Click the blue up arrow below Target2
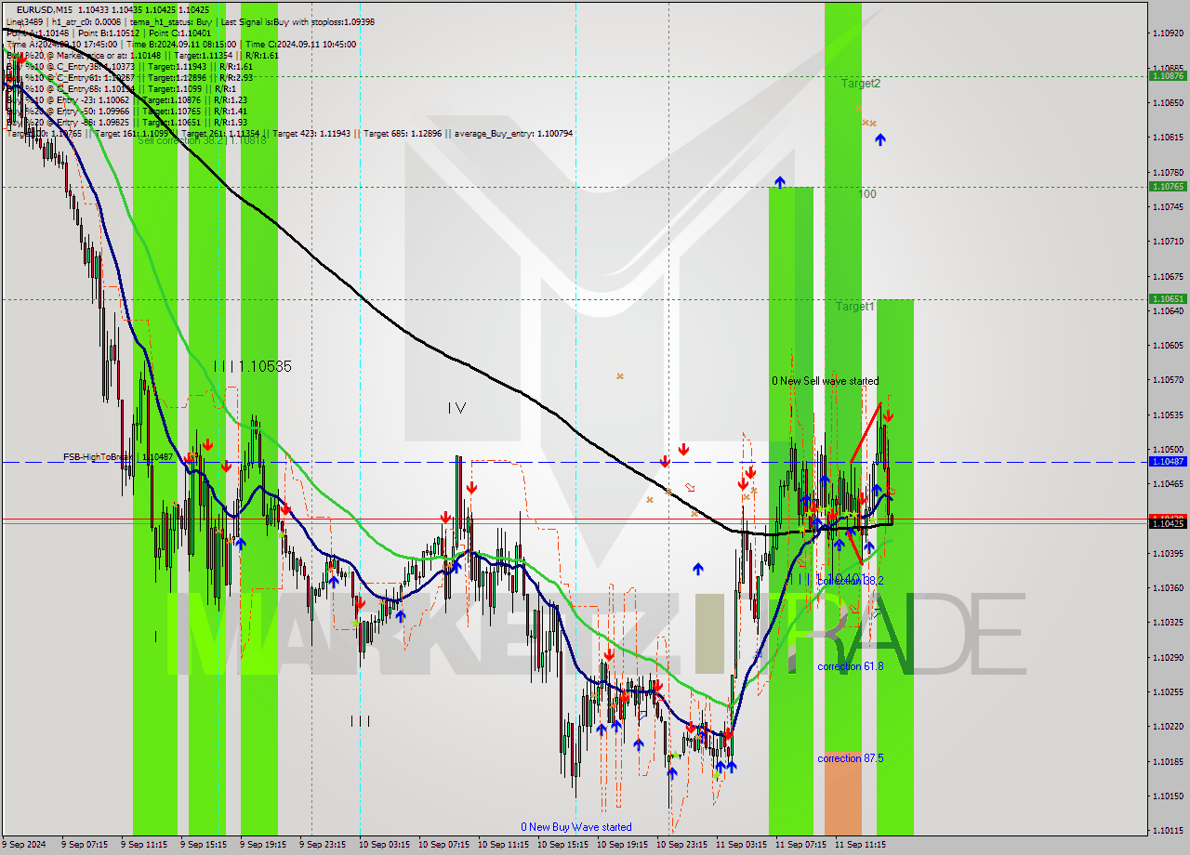 (x=879, y=139)
